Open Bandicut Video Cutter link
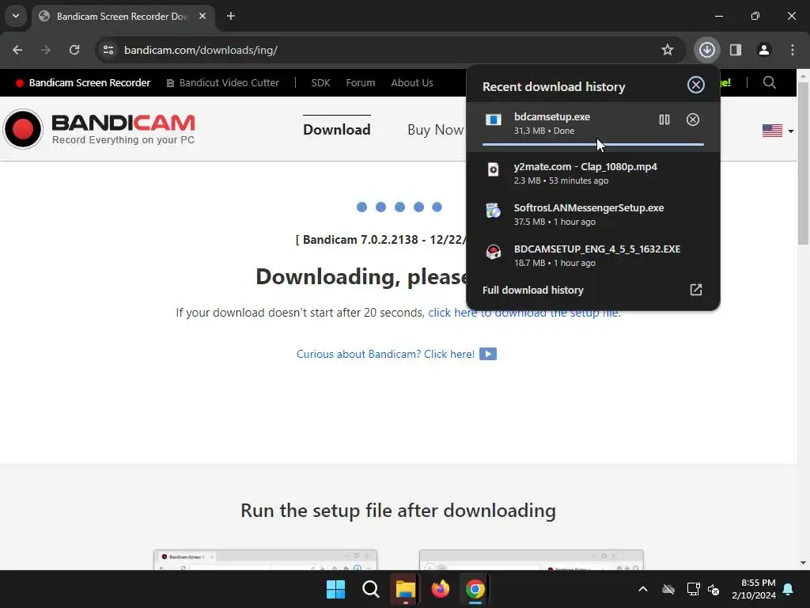The height and width of the screenshot is (608, 810). click(222, 82)
